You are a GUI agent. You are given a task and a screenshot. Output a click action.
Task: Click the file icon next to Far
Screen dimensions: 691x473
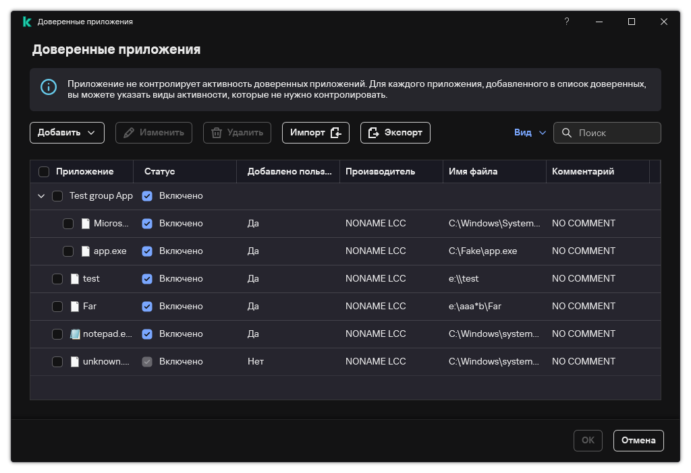coord(75,307)
